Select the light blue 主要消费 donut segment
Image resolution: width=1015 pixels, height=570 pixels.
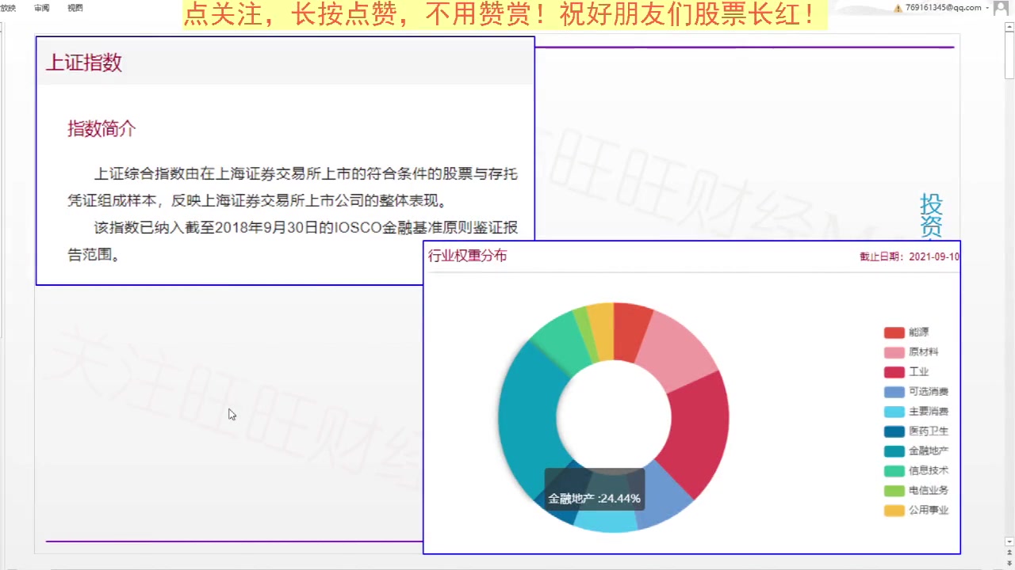tap(607, 519)
